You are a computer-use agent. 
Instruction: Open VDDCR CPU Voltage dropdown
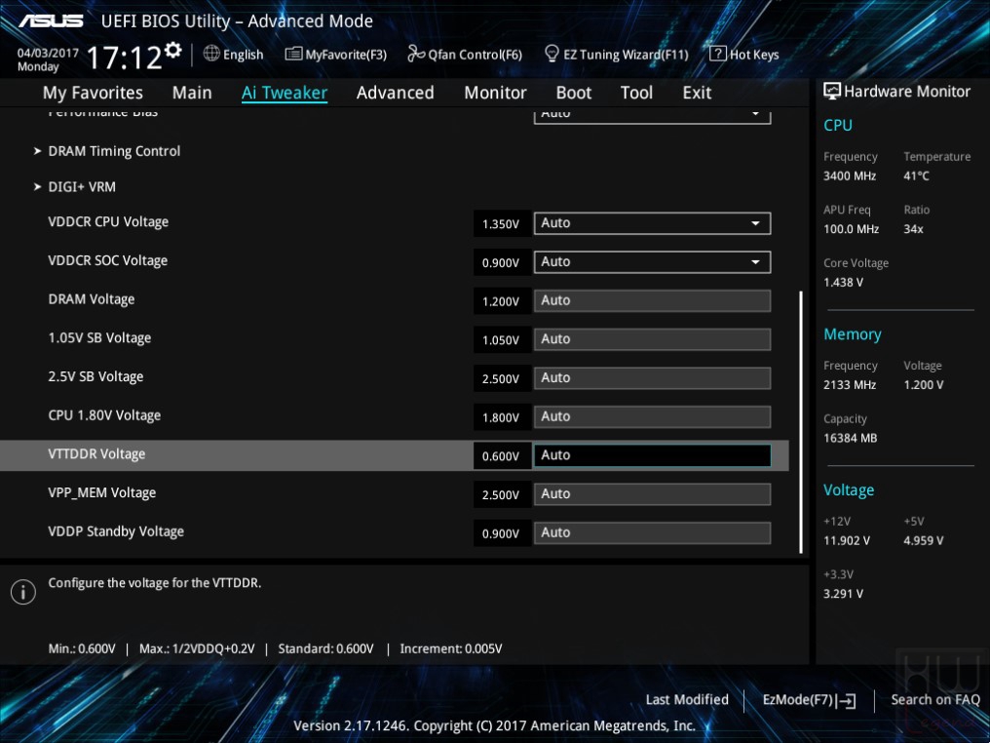coord(652,223)
